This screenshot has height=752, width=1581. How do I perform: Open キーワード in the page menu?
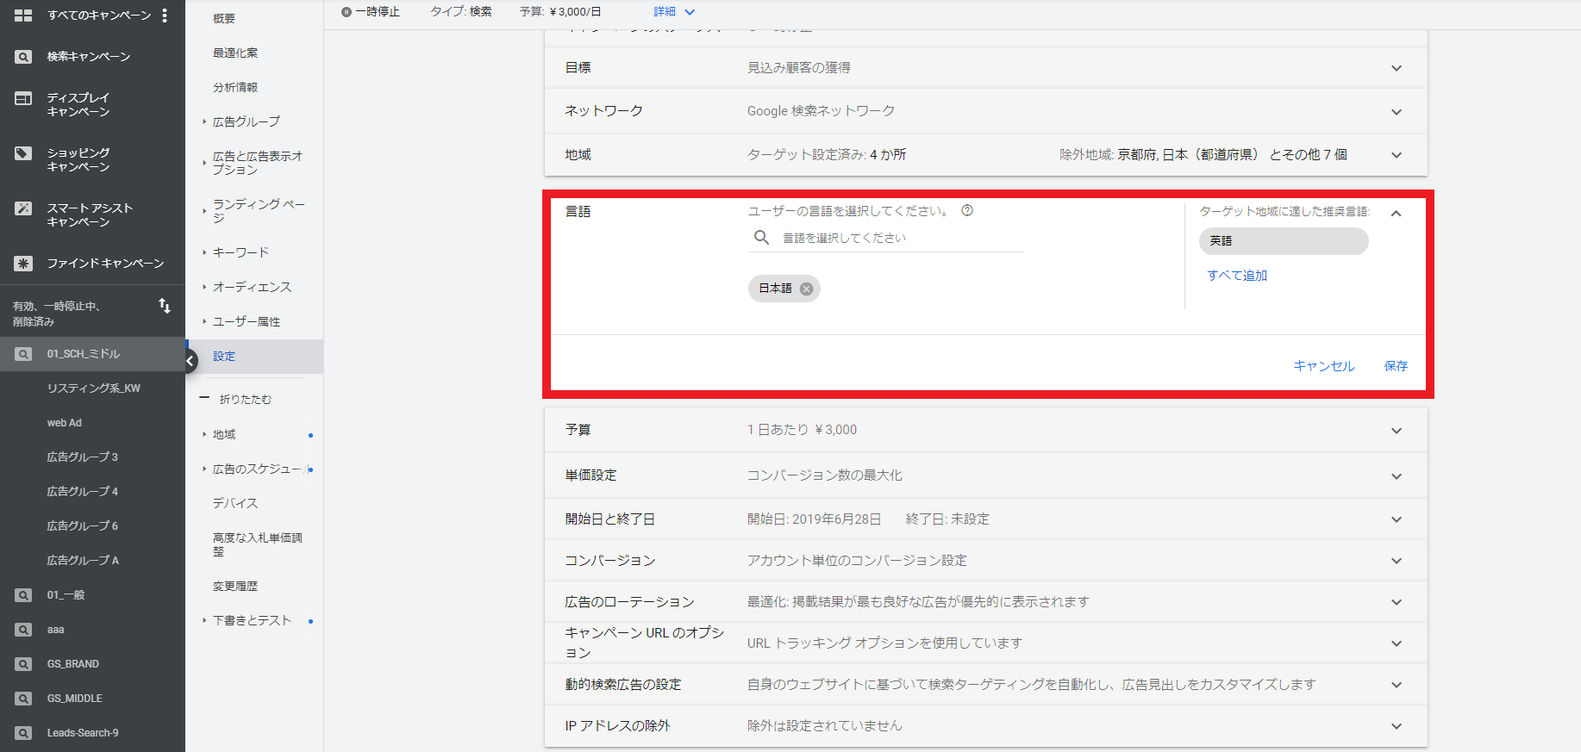pyautogui.click(x=241, y=252)
